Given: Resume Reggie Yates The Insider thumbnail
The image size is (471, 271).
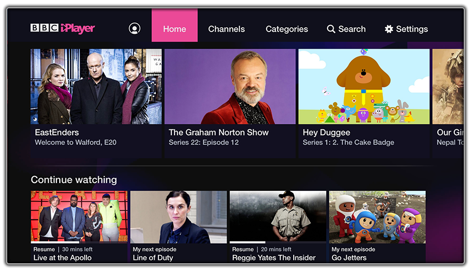Looking at the screenshot, I should (278, 216).
